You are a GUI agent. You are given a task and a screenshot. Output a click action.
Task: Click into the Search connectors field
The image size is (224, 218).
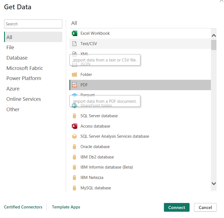pyautogui.click(x=33, y=24)
